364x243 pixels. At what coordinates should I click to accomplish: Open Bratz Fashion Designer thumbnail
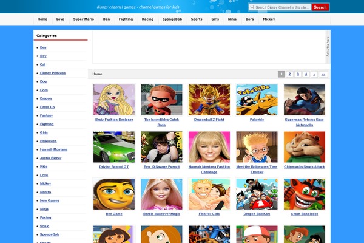tap(114, 100)
